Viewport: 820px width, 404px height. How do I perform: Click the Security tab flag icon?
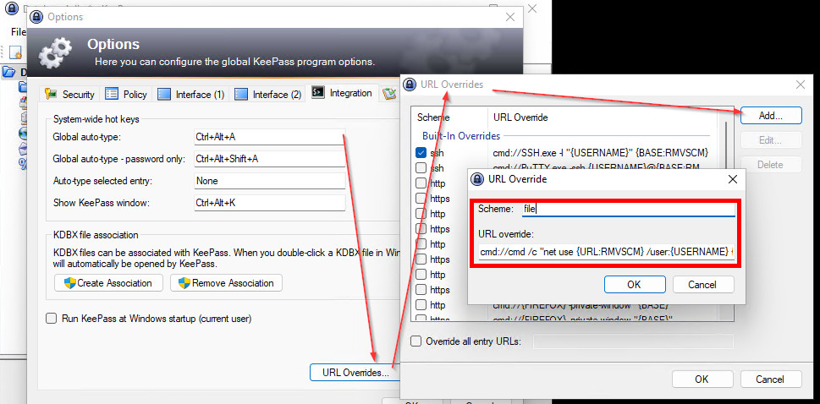pos(51,94)
